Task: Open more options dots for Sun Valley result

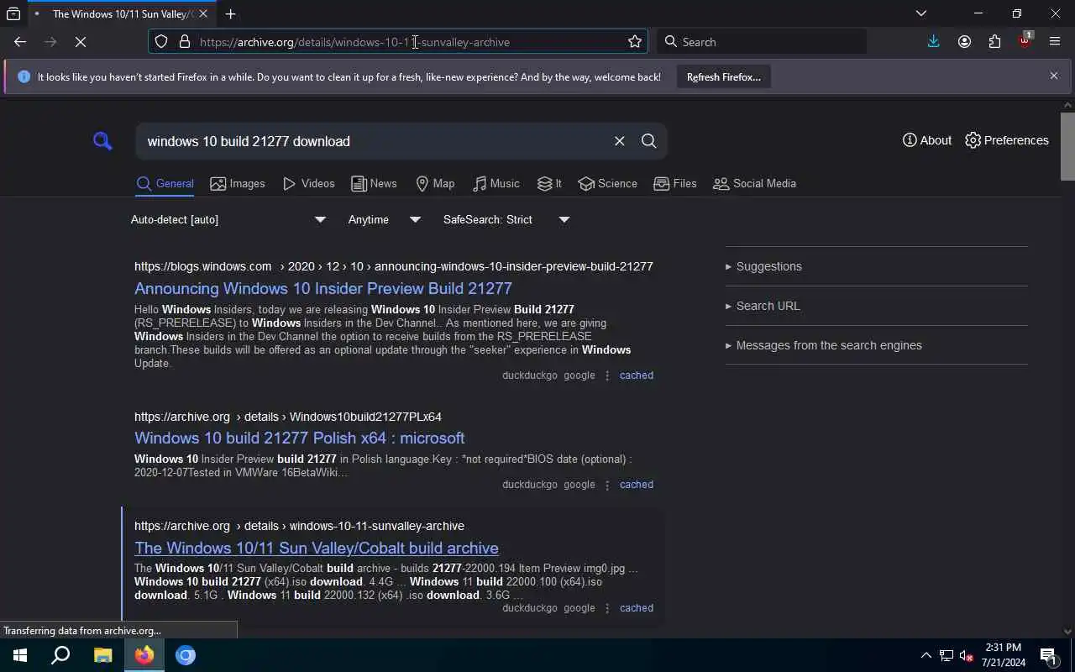Action: pos(607,608)
